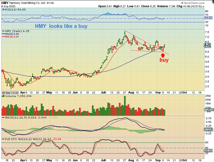Image resolution: width=214 pixels, height=162 pixels.
Task: Click the 80 stochastic axis label
Action: pos(207,143)
